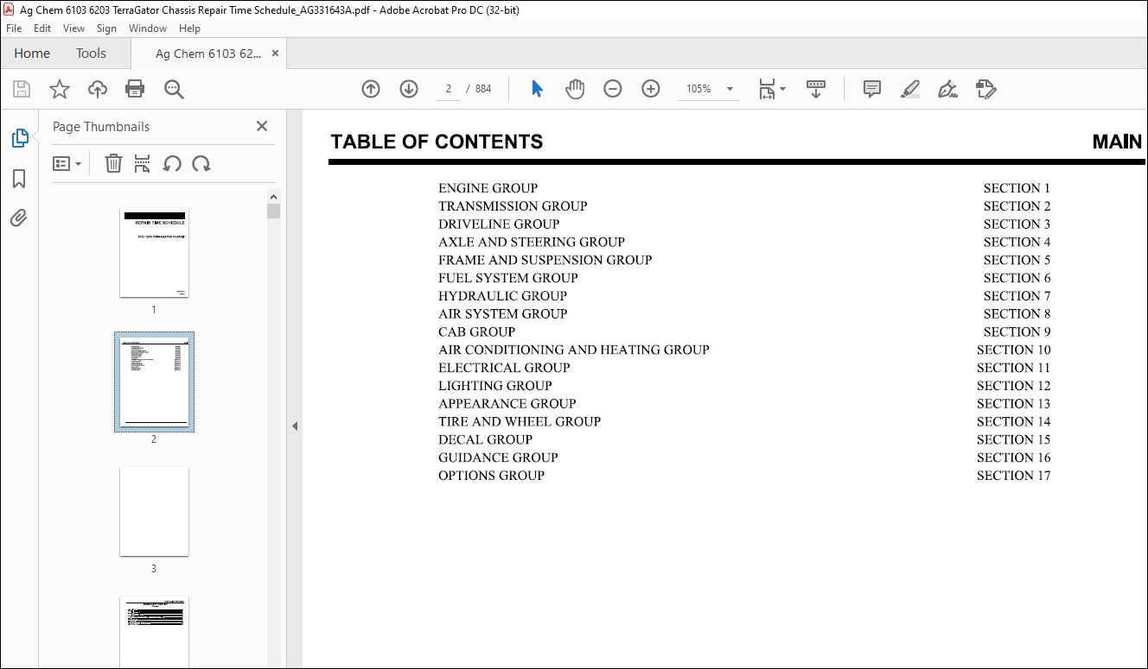This screenshot has width=1148, height=669.
Task: Click HYDRAULIC GROUP text
Action: click(502, 296)
